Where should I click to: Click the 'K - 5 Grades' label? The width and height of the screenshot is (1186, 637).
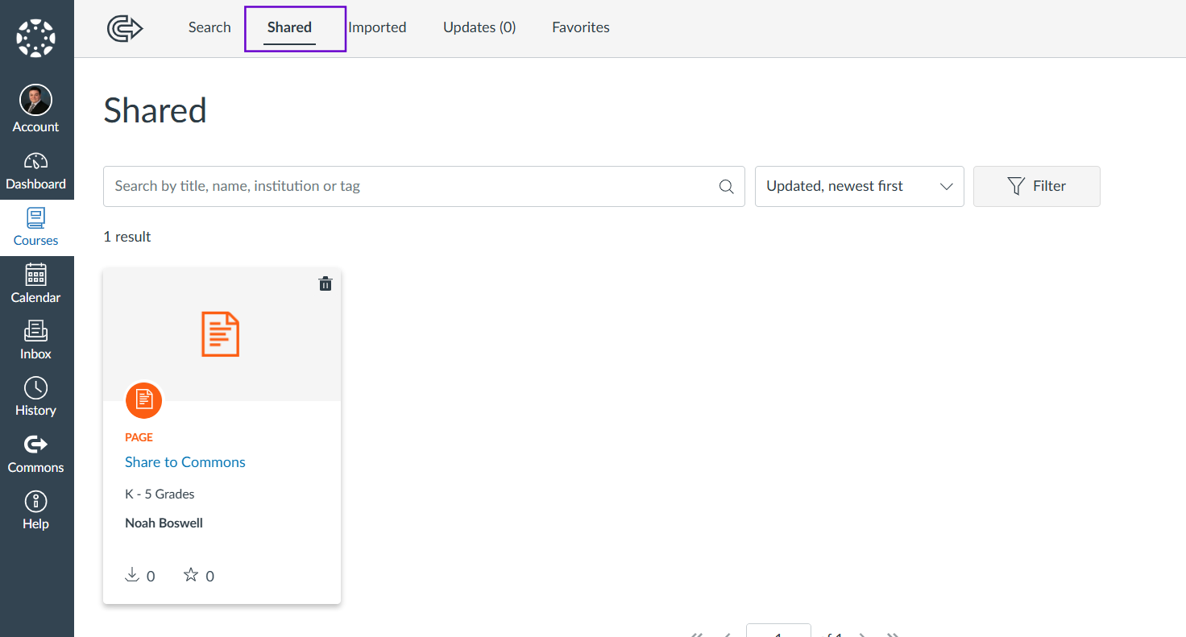tap(160, 494)
